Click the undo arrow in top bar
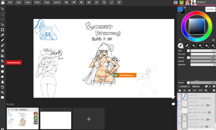 [x=66, y=2]
